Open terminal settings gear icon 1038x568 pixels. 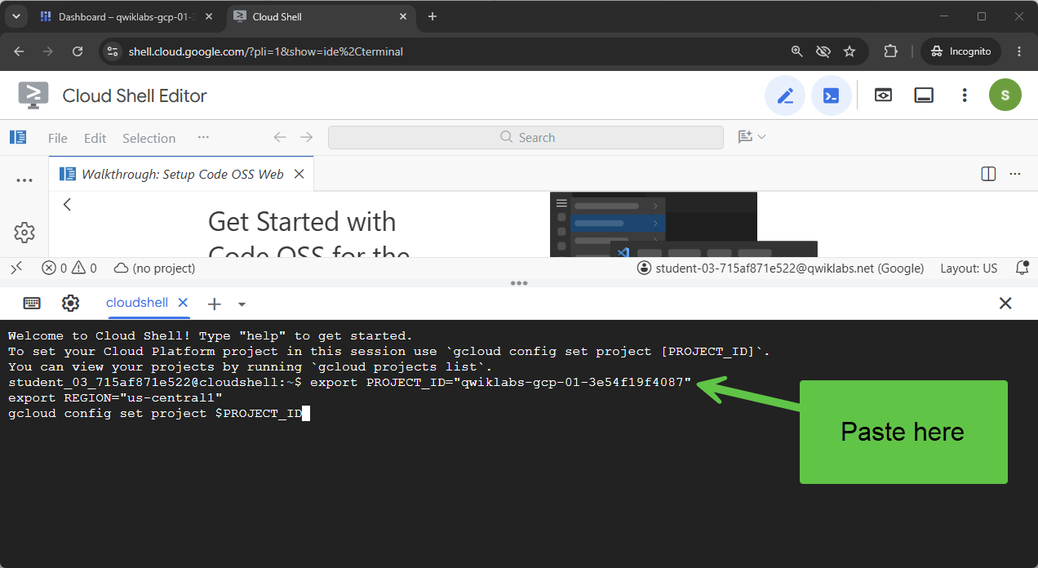[x=71, y=303]
